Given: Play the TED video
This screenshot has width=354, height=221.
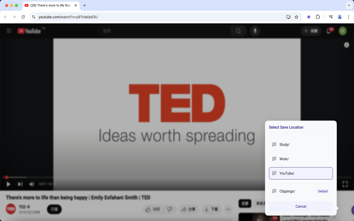Looking at the screenshot, I should click(x=8, y=184).
